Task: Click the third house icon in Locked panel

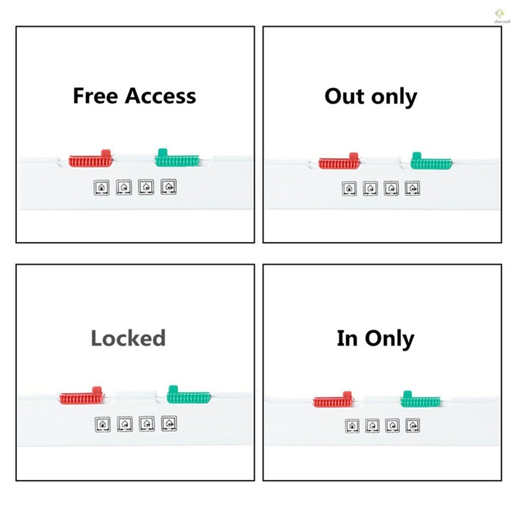Action: click(x=147, y=423)
